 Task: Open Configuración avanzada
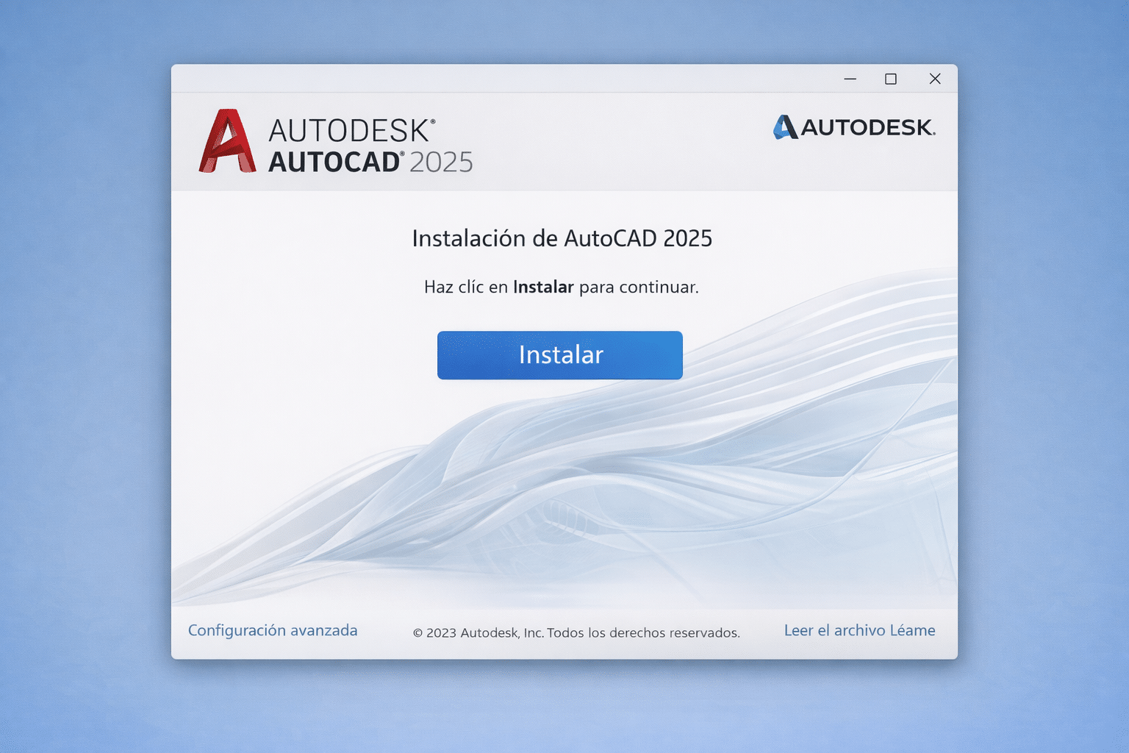[273, 630]
